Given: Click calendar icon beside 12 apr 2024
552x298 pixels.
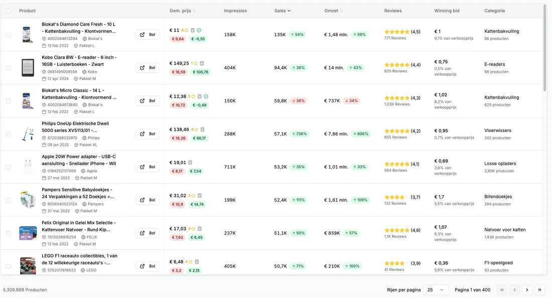Looking at the screenshot, I should pyautogui.click(x=44, y=79).
